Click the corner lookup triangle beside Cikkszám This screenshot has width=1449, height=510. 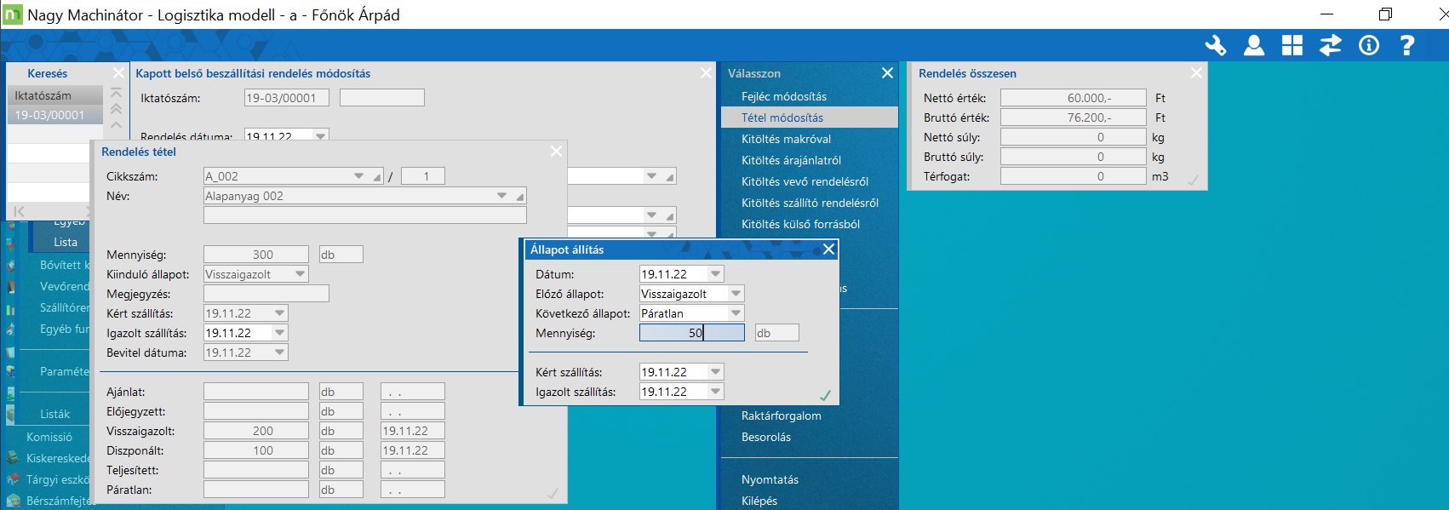pos(377,177)
